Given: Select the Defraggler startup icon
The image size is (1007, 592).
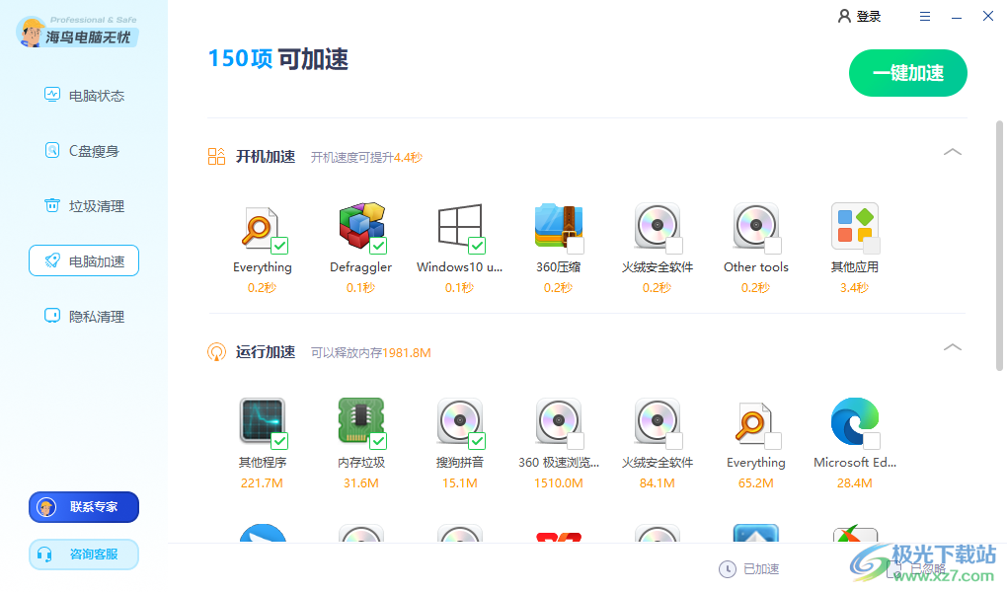Looking at the screenshot, I should coord(360,225).
